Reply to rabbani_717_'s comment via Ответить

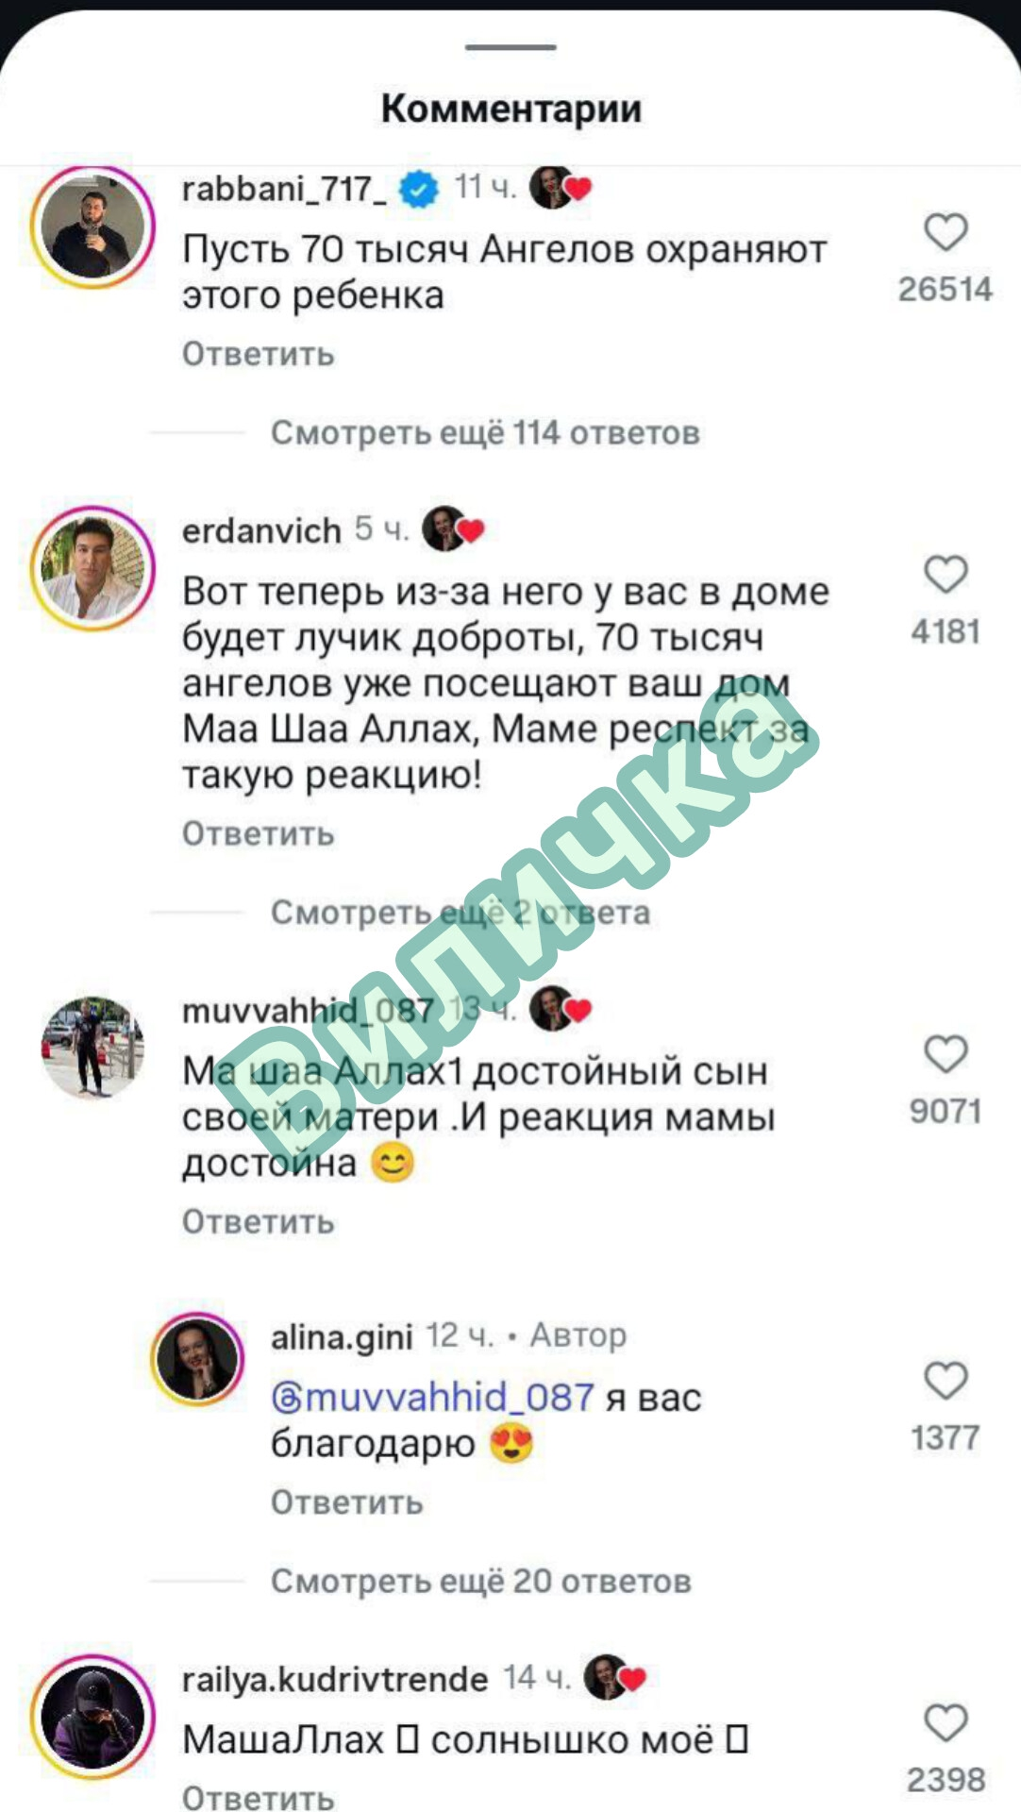click(259, 354)
